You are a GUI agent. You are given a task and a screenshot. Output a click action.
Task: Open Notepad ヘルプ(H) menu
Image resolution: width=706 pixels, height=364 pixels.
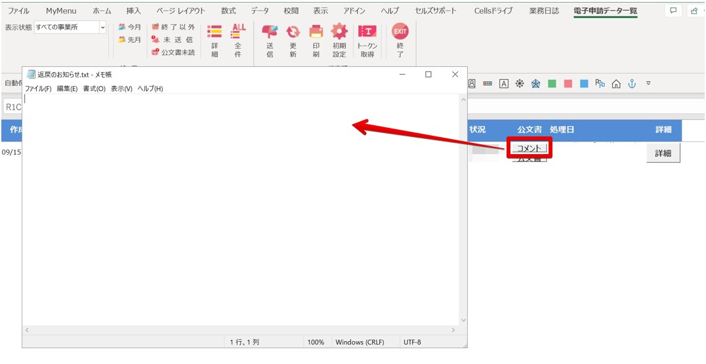(150, 89)
